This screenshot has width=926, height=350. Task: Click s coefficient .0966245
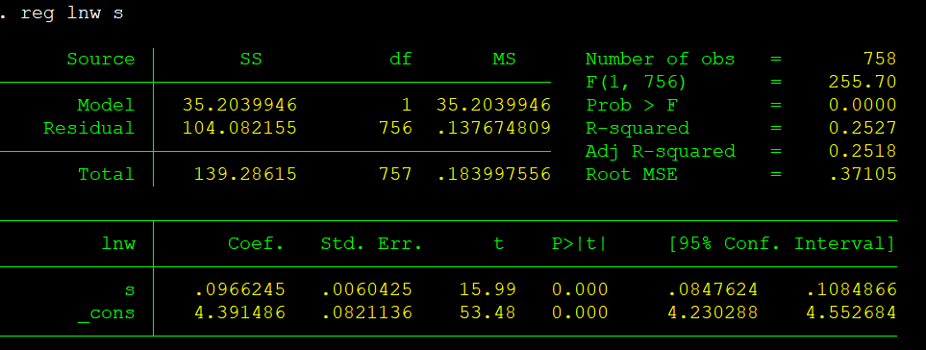(x=239, y=289)
